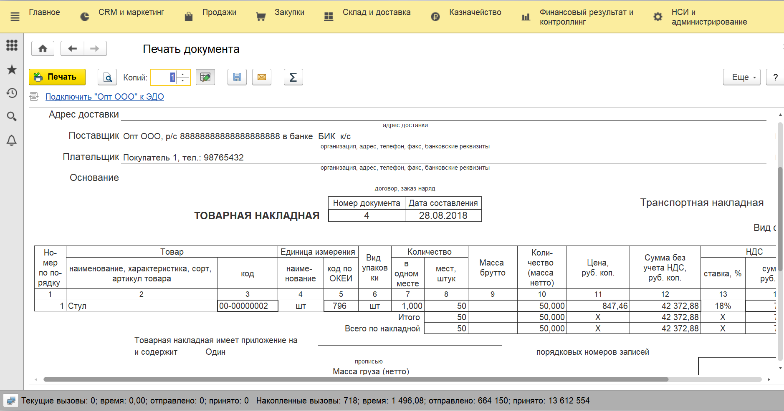The image size is (784, 411).
Task: Select the Один text in words field
Action: tap(215, 352)
